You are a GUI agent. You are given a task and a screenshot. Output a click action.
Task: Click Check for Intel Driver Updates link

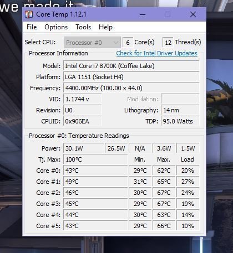156,53
